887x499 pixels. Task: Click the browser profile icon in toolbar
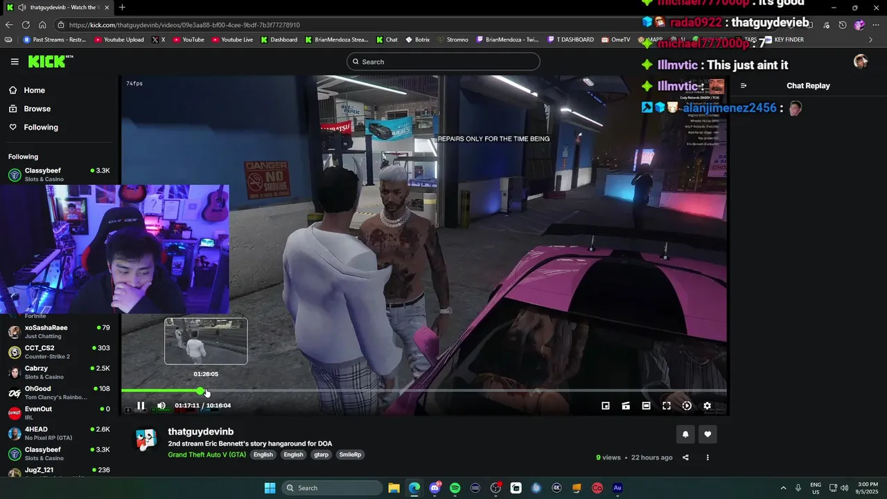pos(859,25)
